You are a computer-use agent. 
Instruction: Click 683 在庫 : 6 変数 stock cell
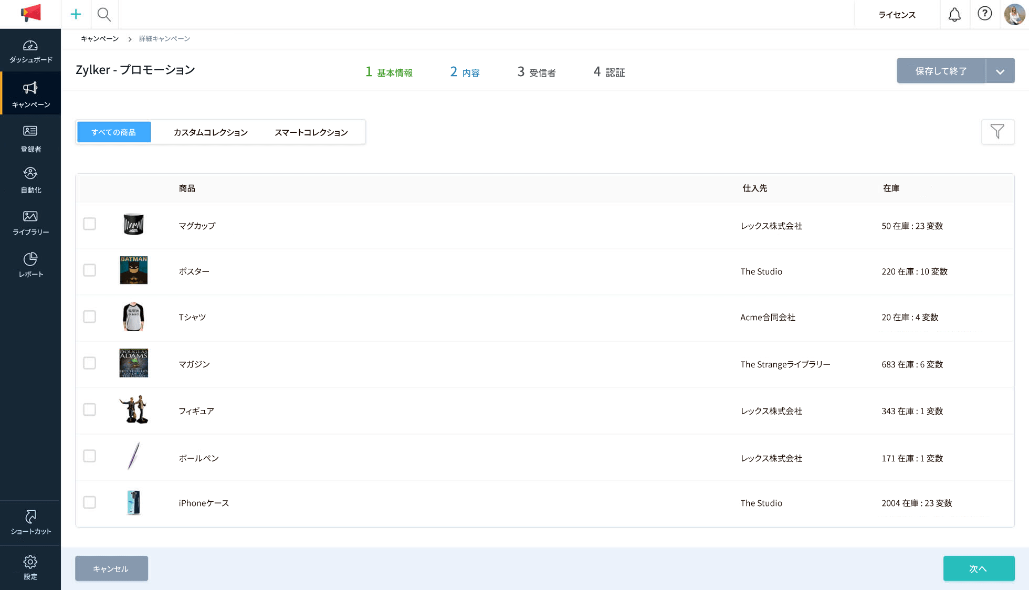(x=912, y=365)
